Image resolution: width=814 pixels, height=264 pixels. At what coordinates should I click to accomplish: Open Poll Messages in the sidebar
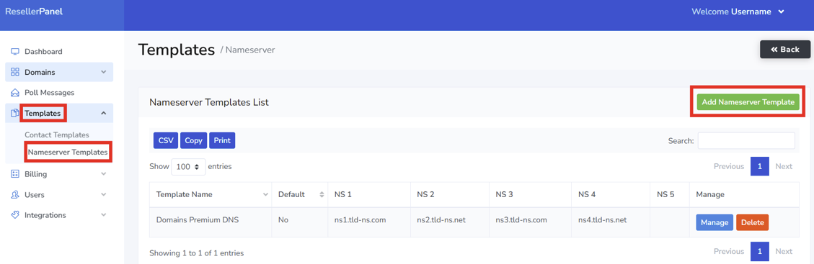pos(49,93)
